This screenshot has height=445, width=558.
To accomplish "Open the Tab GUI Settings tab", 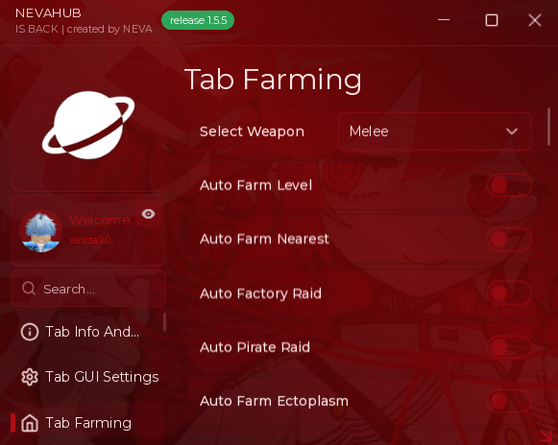I will click(89, 377).
